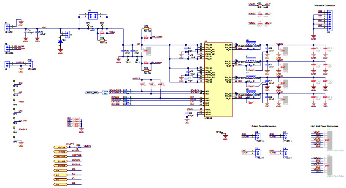346x188 pixels.
Task: Select the X0 output power connector
Action: point(257,137)
